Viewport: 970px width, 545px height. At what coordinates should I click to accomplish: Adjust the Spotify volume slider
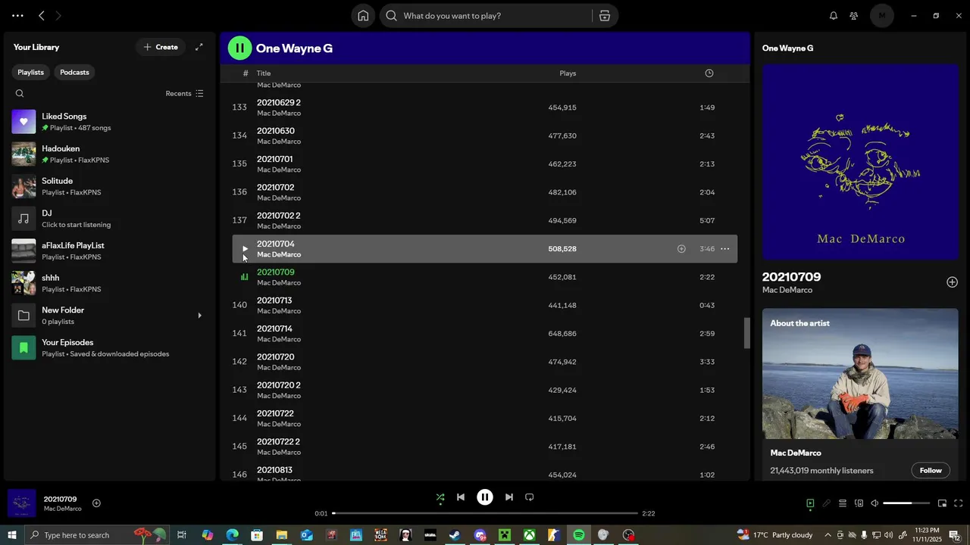click(906, 503)
